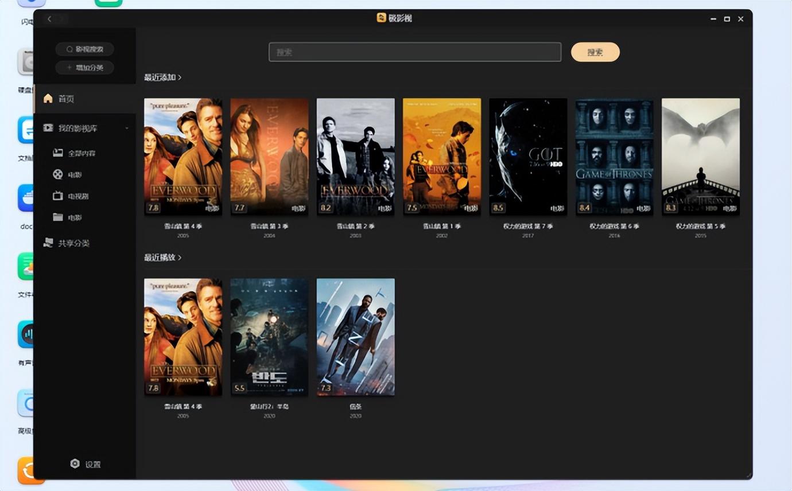Click the 最近添加 heading link
Image resolution: width=792 pixels, height=491 pixels.
coord(160,77)
